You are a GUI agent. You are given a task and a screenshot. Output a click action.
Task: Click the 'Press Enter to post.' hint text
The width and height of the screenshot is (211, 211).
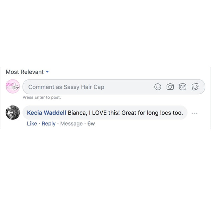(41, 97)
